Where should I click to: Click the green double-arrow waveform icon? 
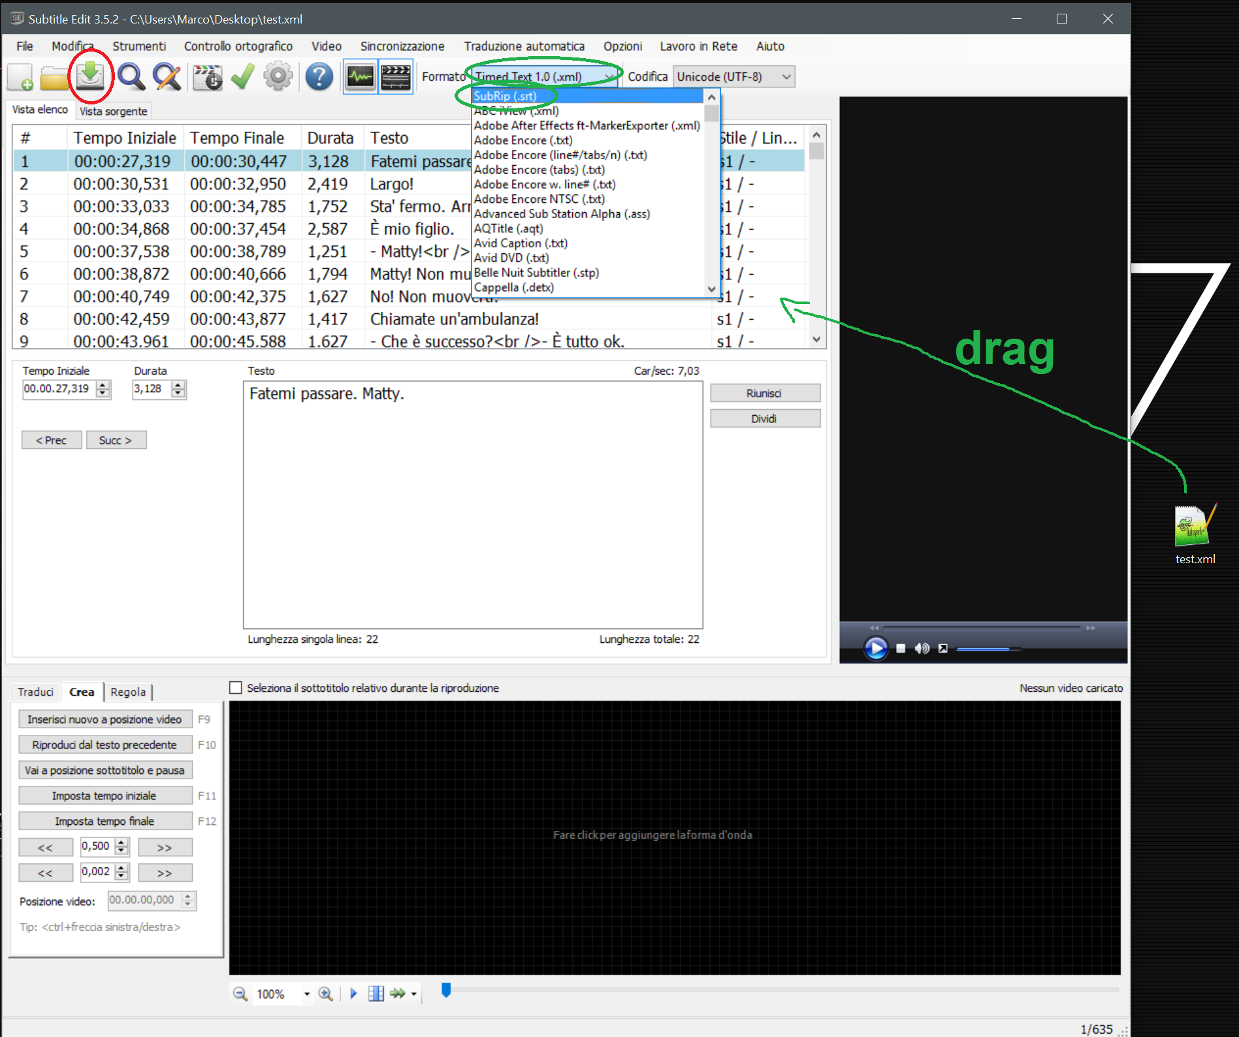coord(398,994)
